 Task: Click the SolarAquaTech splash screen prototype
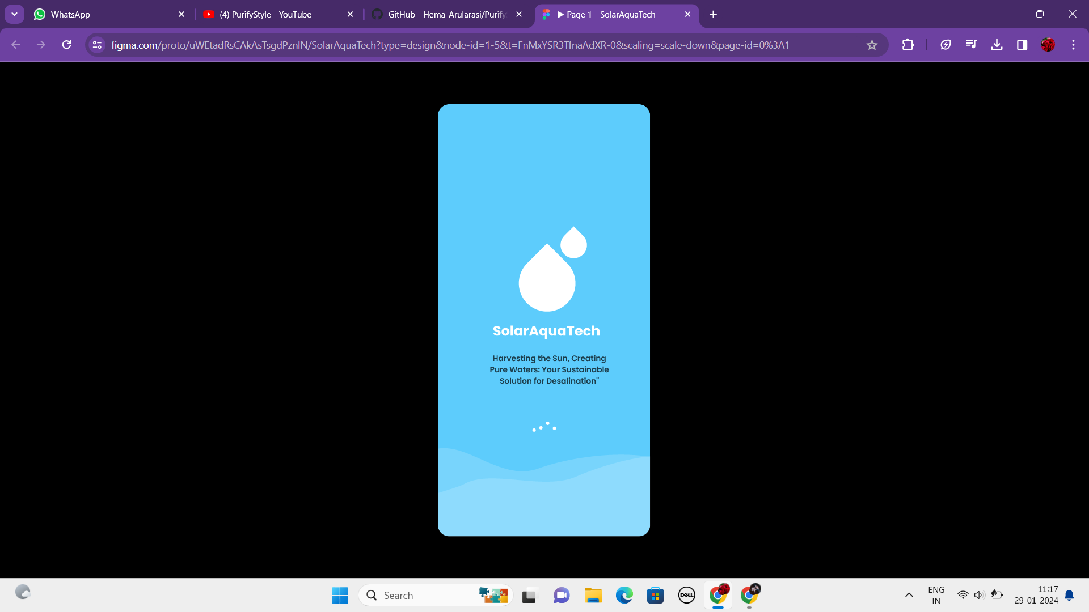[543, 320]
